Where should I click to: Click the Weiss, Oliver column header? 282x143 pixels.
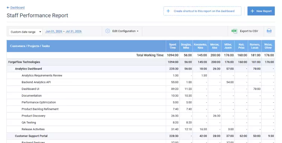[268, 46]
